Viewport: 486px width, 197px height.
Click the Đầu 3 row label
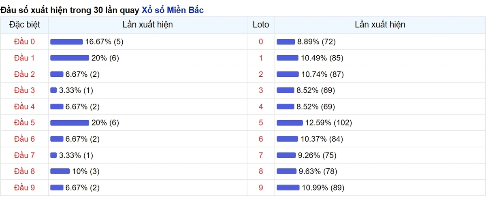(24, 90)
